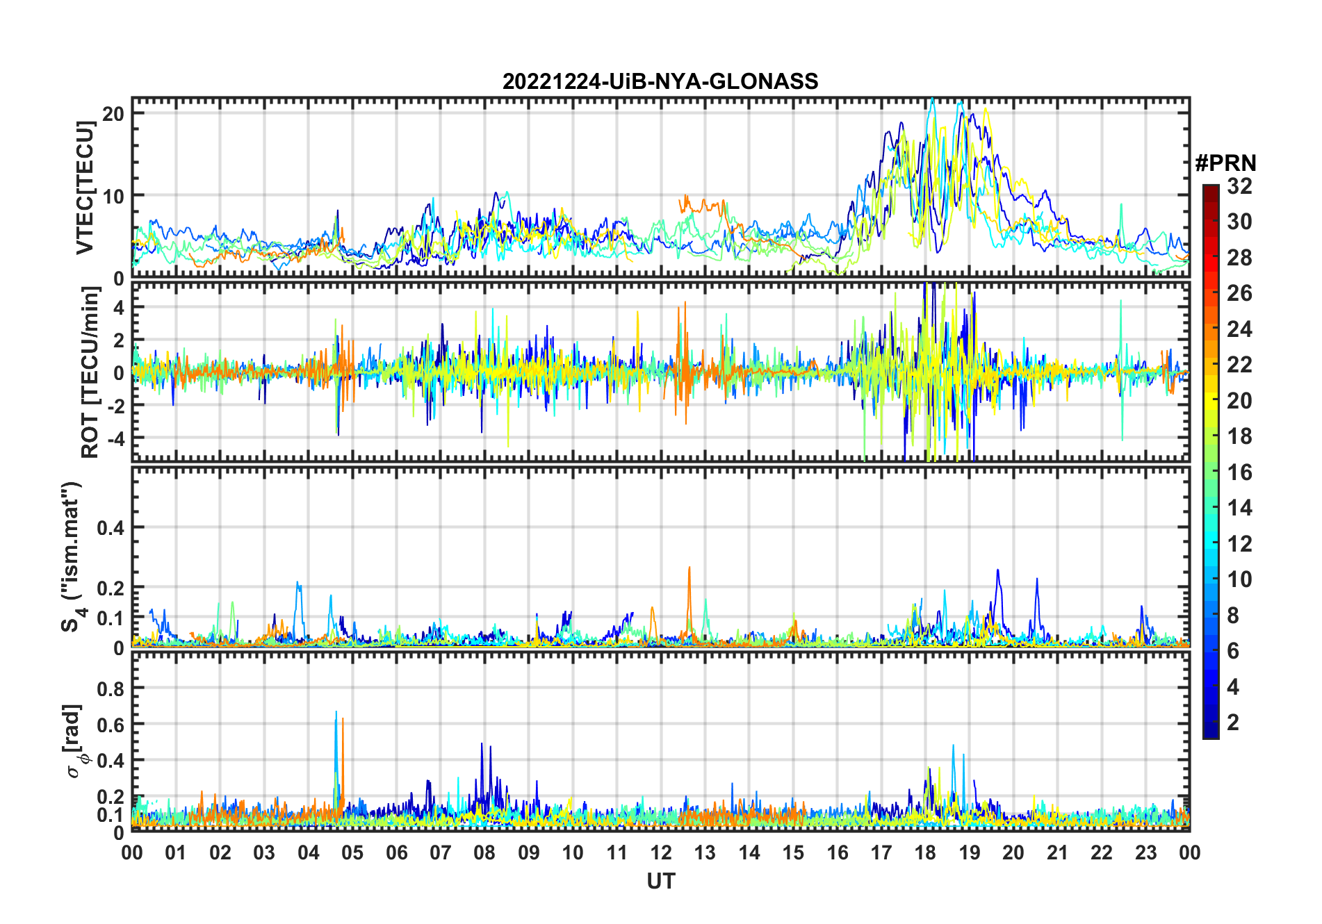Click colorbar tick label "28"

pos(1239,258)
